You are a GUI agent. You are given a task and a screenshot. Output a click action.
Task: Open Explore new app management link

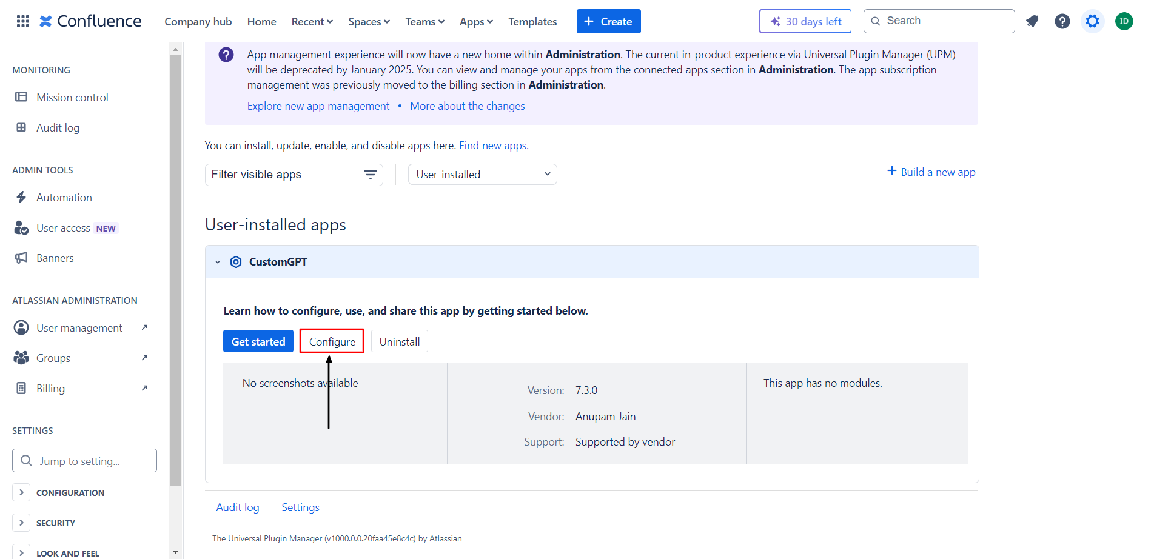click(x=318, y=106)
